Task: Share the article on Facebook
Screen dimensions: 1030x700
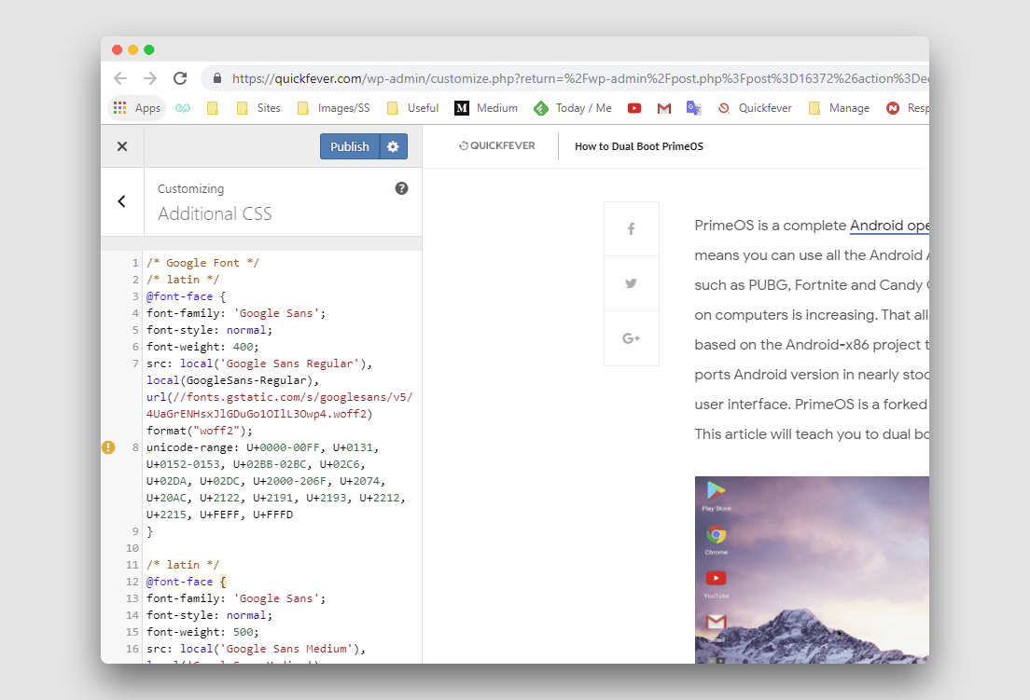Action: (632, 229)
